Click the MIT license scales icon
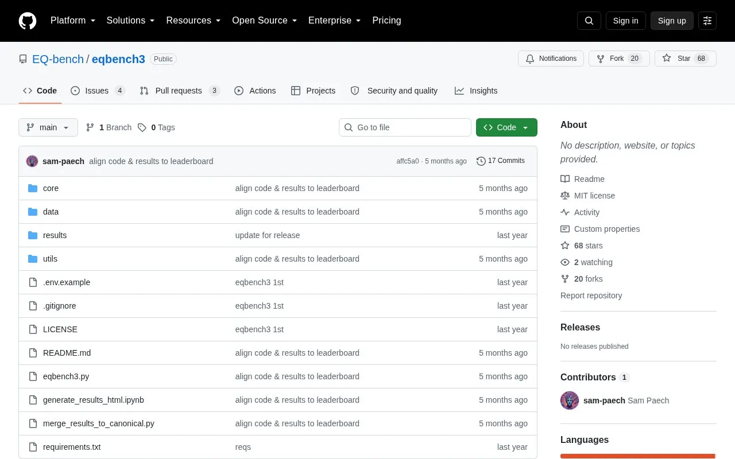This screenshot has height=459, width=735. pos(565,196)
